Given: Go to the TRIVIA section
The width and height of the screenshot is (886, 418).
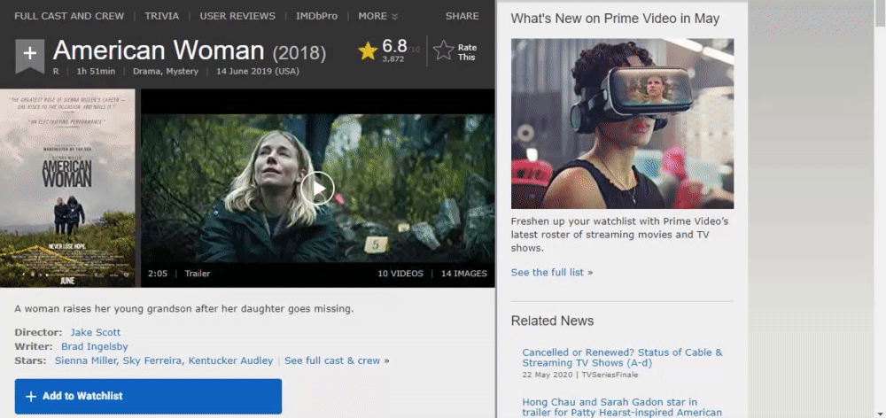Looking at the screenshot, I should [x=161, y=16].
